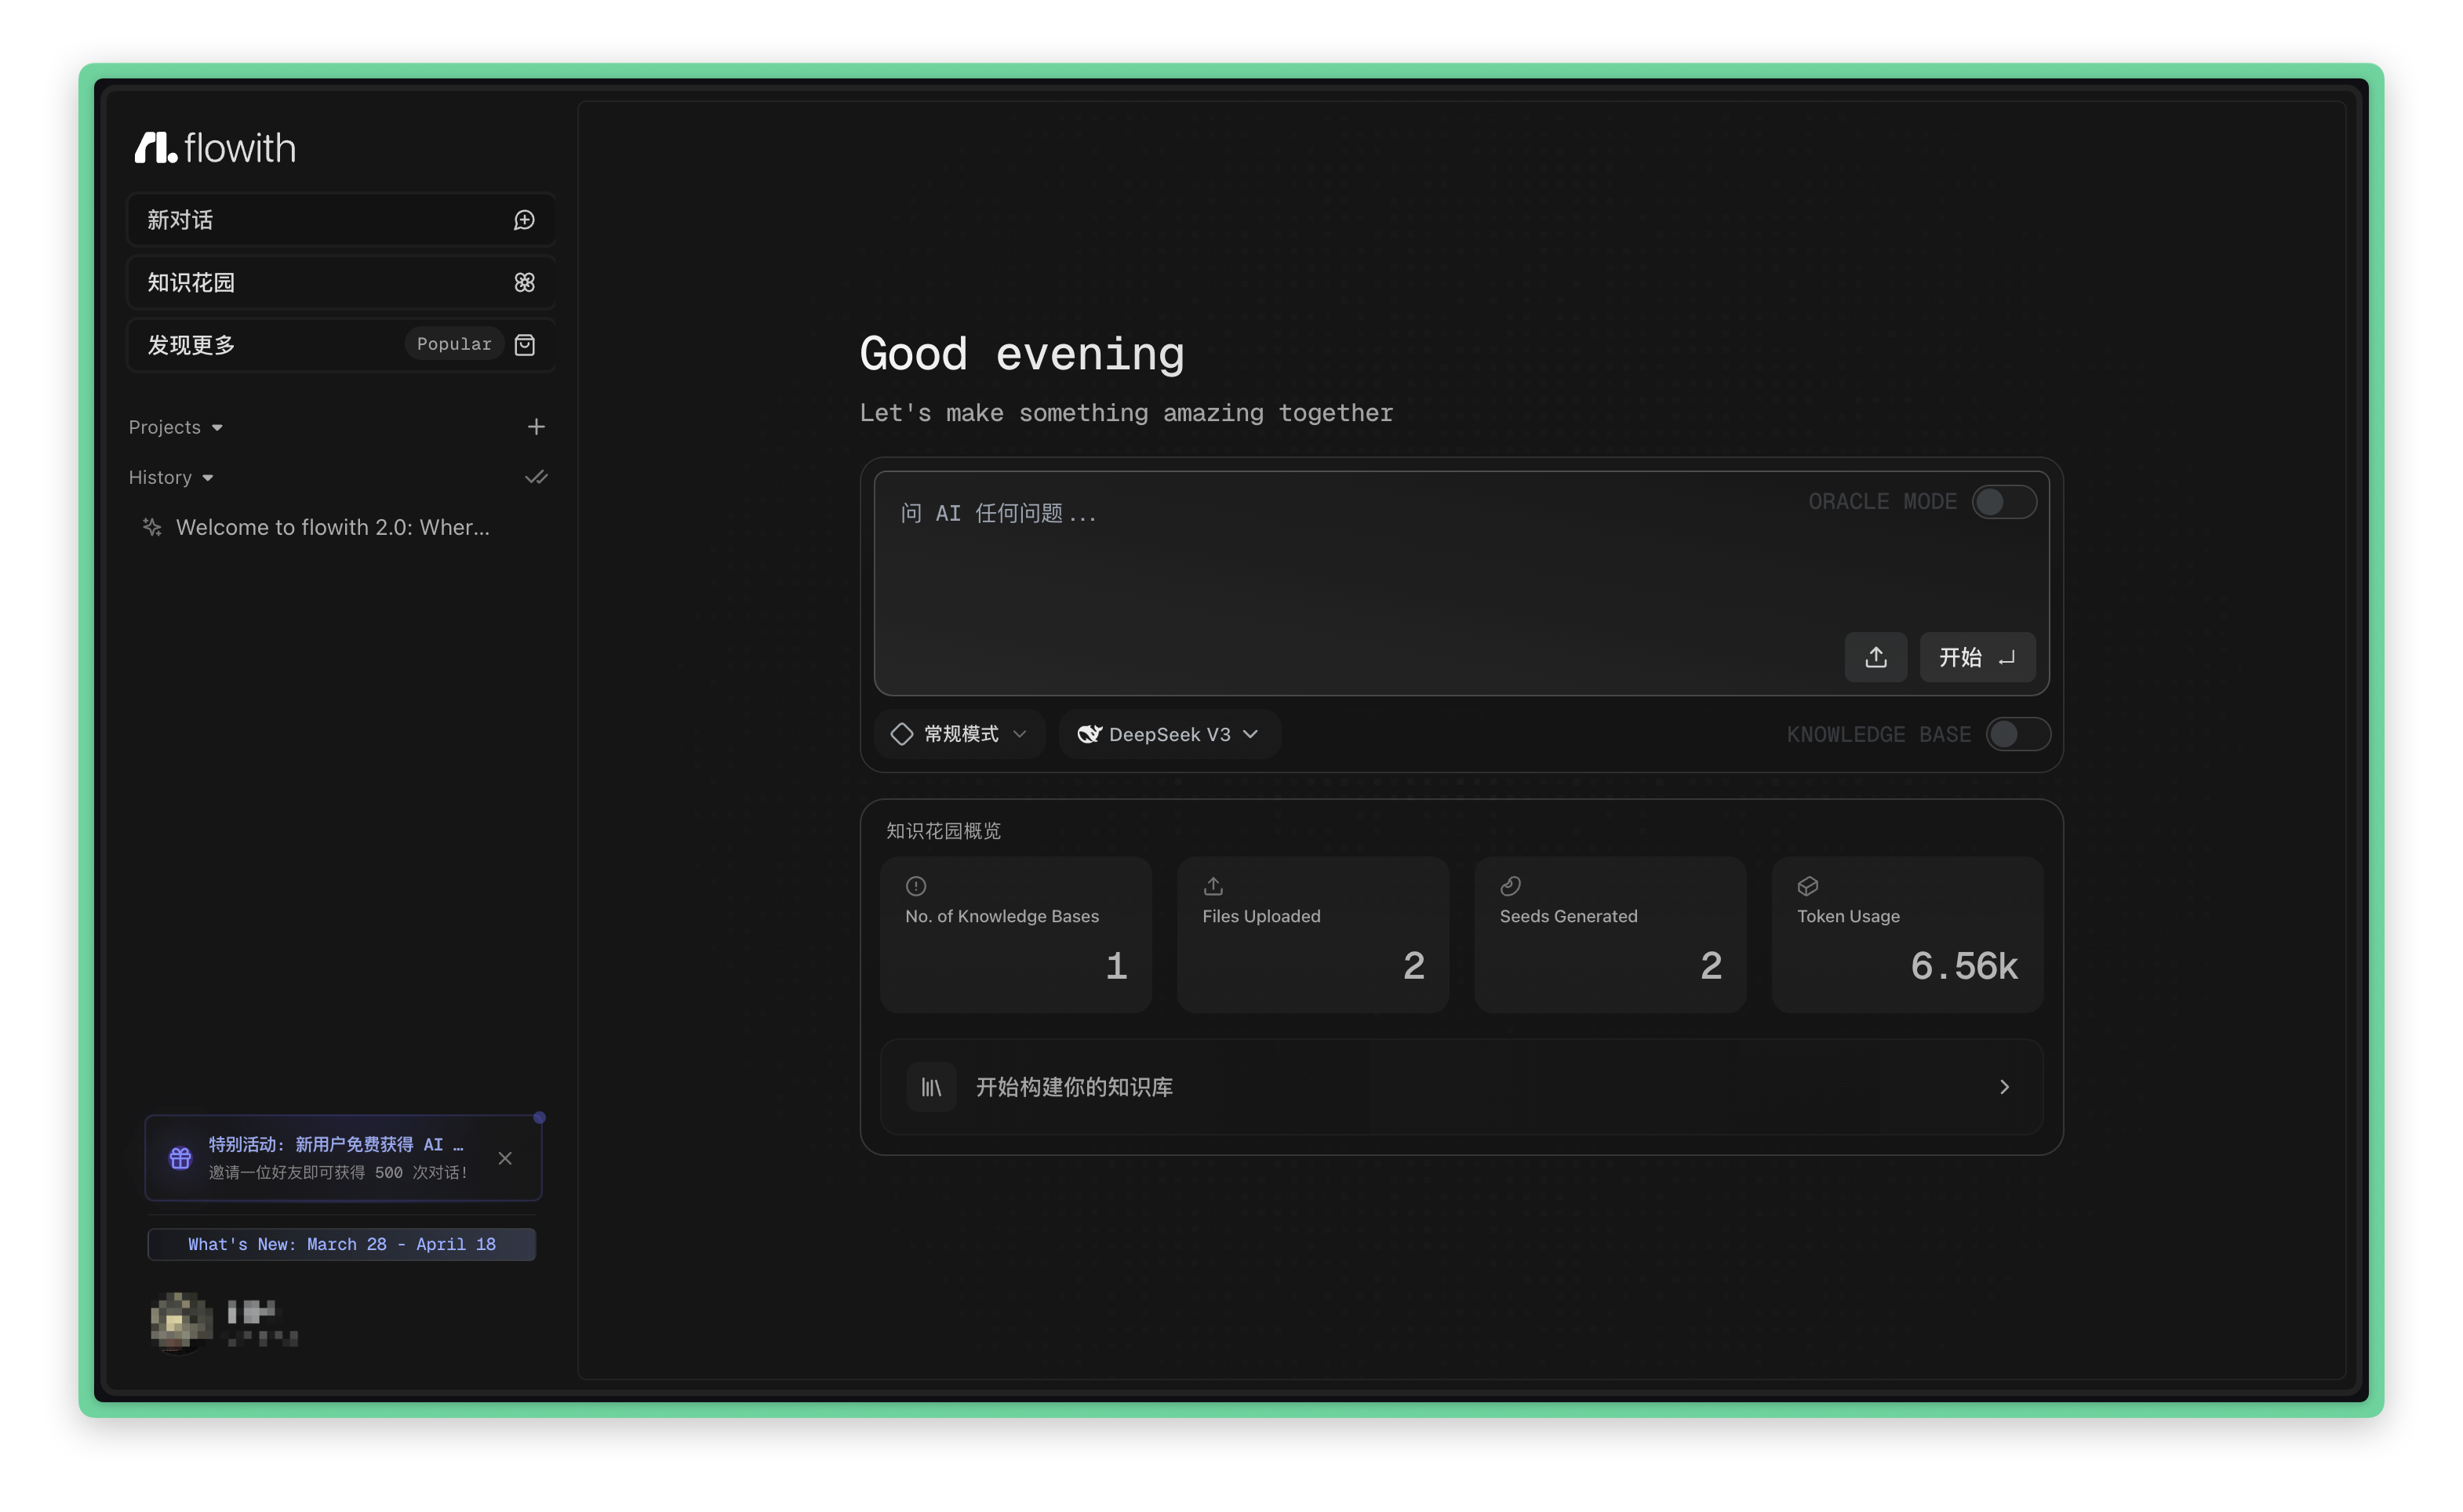The width and height of the screenshot is (2463, 1512).
Task: Open the 常规模式 mode dropdown
Action: (x=959, y=735)
